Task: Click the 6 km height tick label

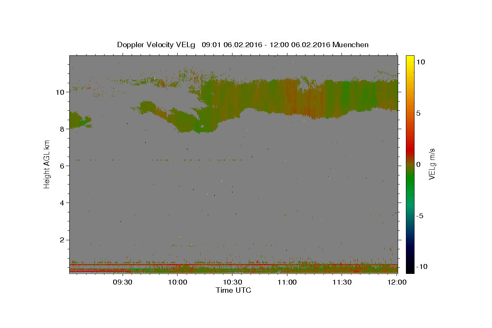Action: point(62,166)
